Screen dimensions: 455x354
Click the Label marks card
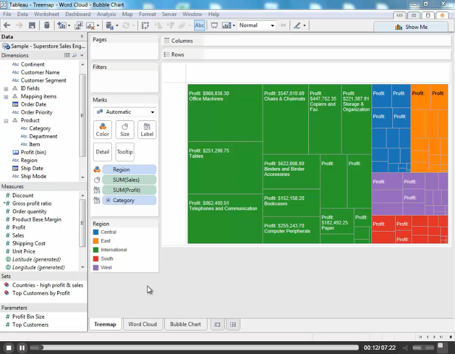(x=147, y=129)
